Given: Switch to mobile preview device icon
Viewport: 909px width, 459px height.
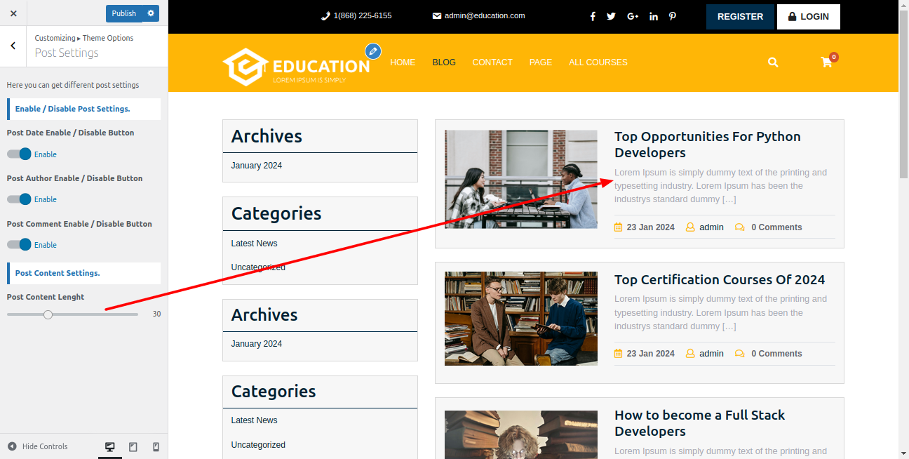Looking at the screenshot, I should coord(156,447).
